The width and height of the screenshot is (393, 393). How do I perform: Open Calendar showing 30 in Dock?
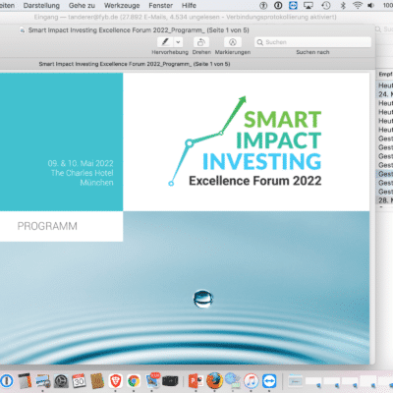[79, 381]
